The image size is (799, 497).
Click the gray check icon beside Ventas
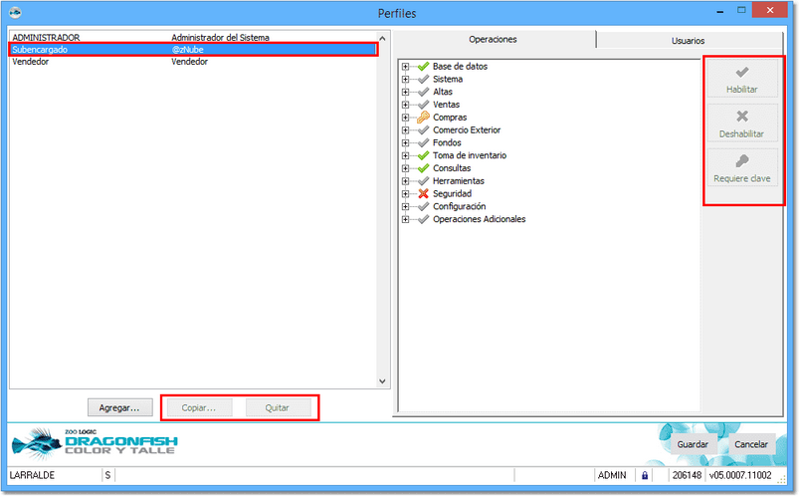tap(423, 105)
